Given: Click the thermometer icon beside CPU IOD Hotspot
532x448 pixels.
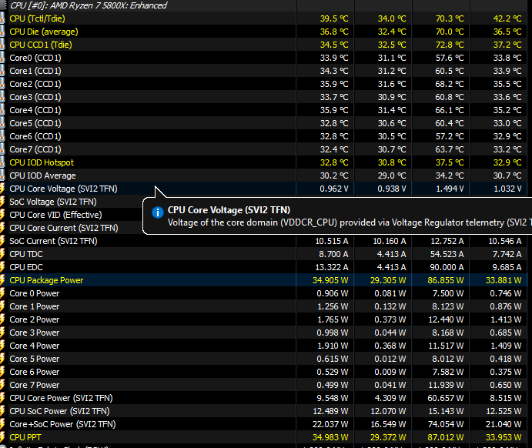Looking at the screenshot, I should pos(2,162).
